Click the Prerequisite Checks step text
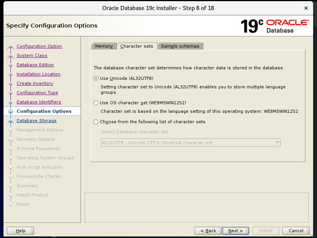This screenshot has width=317, height=238. tap(39, 176)
